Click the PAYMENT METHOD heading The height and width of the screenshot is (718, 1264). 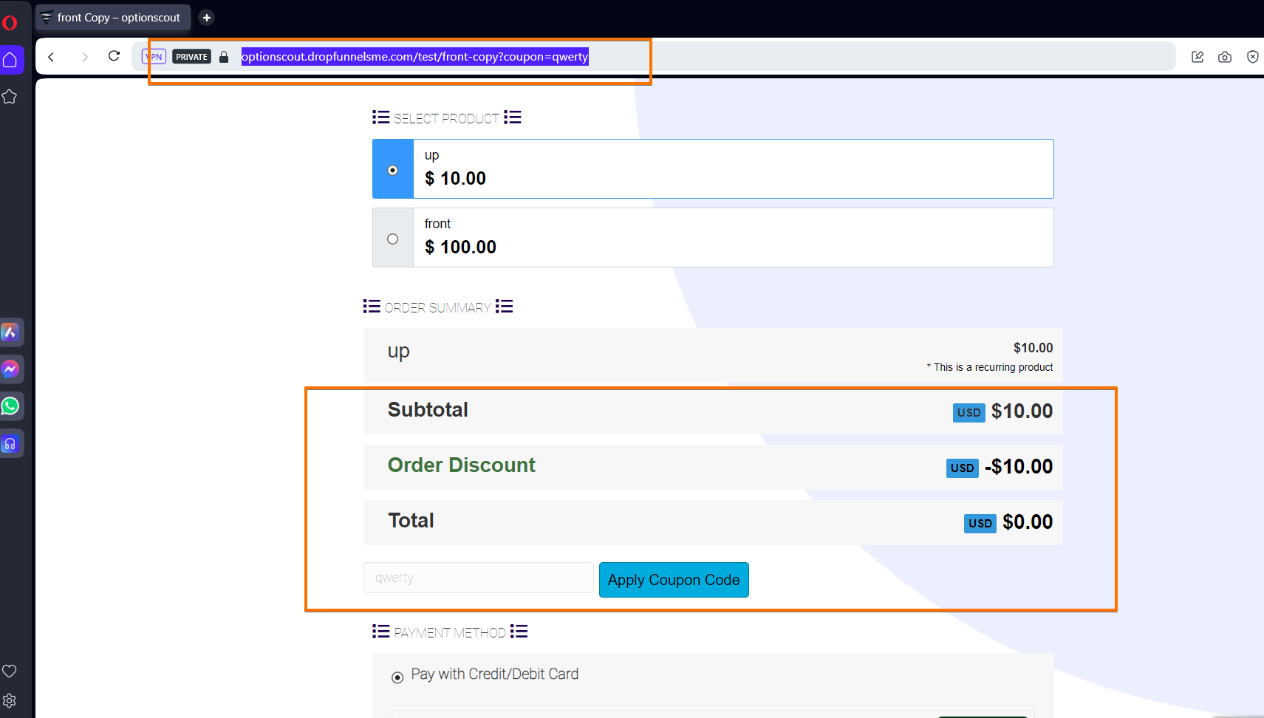point(450,632)
